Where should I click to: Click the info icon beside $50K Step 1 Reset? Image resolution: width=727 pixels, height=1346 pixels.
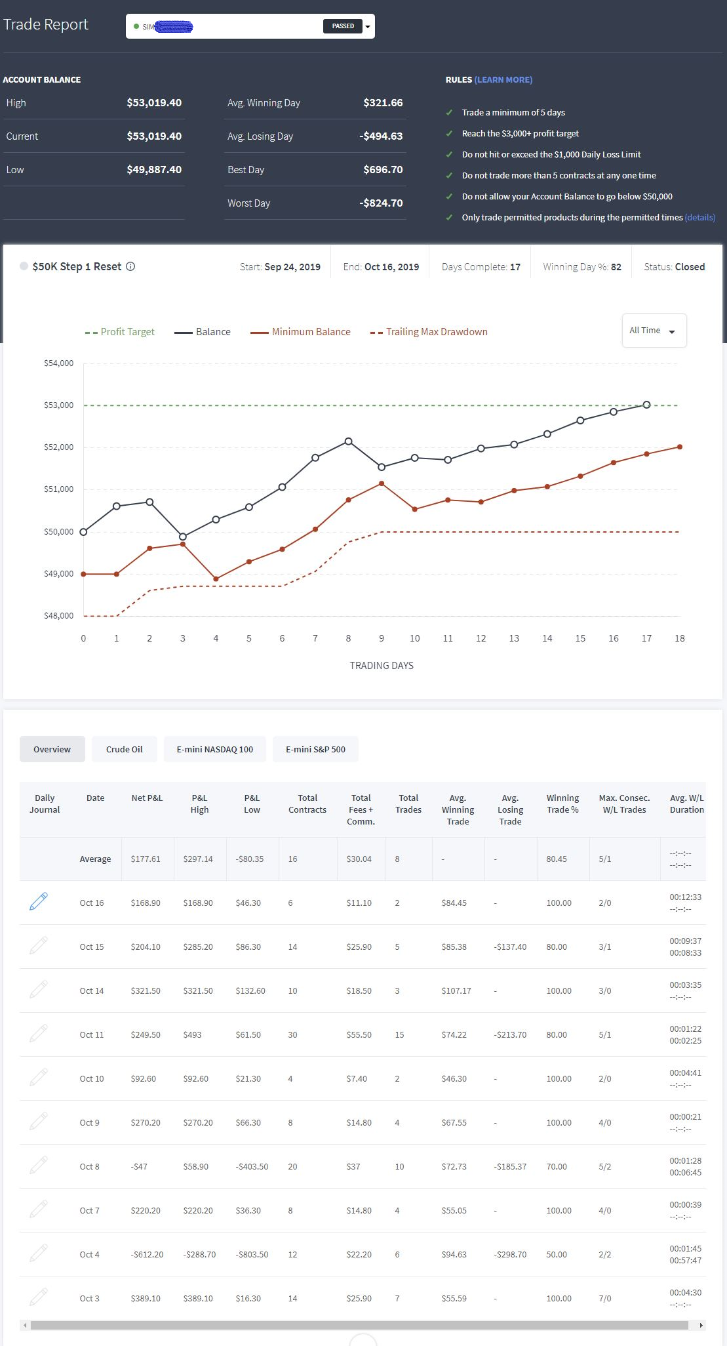pos(130,266)
